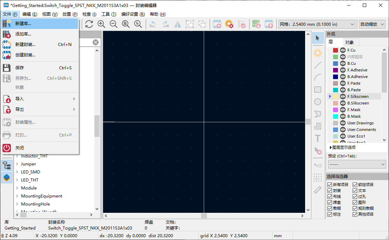Toggle visibility of User.Drawings layer
Viewport: 389px width, 240px height.
pos(343,123)
